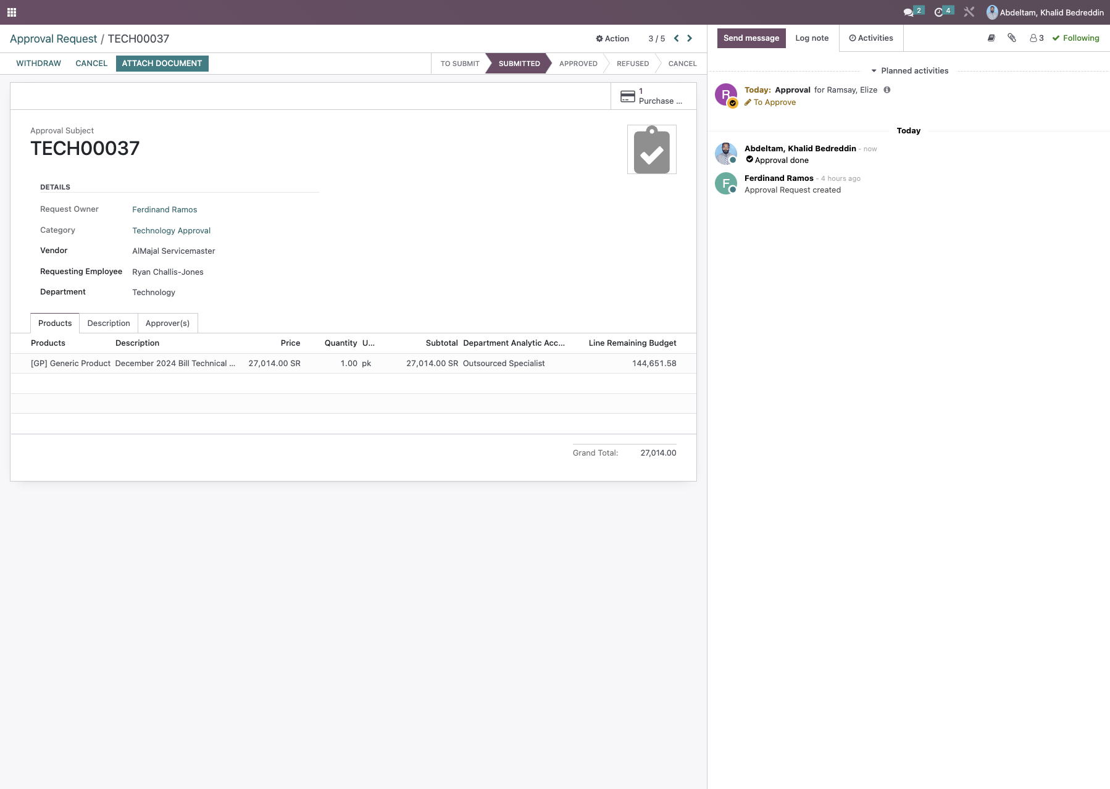Open the Action gear menu

pos(612,38)
